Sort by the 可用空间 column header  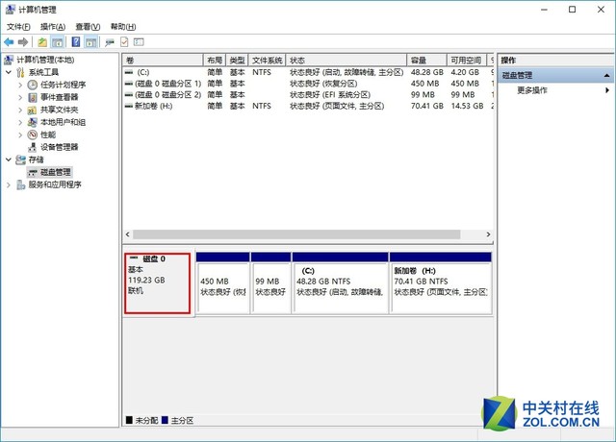pyautogui.click(x=467, y=60)
